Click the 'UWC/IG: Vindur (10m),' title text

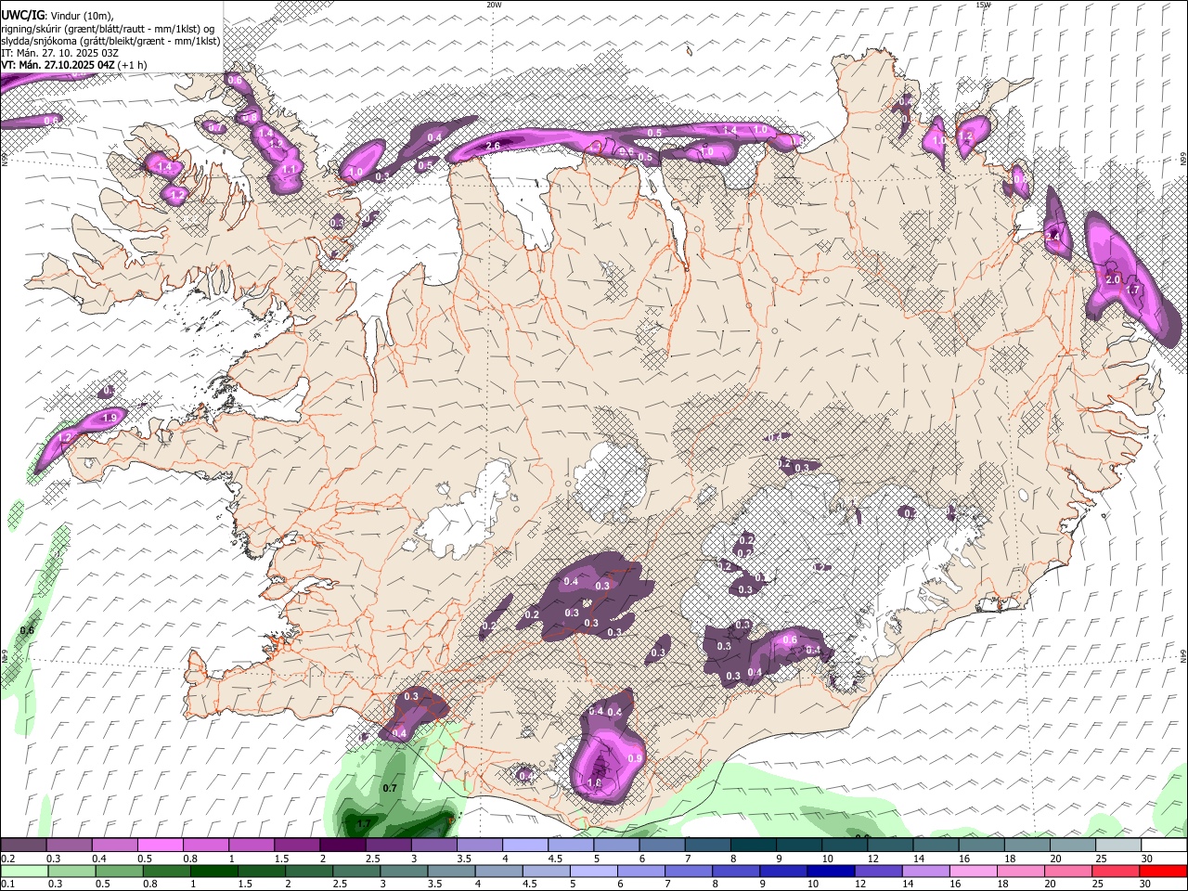pos(58,16)
